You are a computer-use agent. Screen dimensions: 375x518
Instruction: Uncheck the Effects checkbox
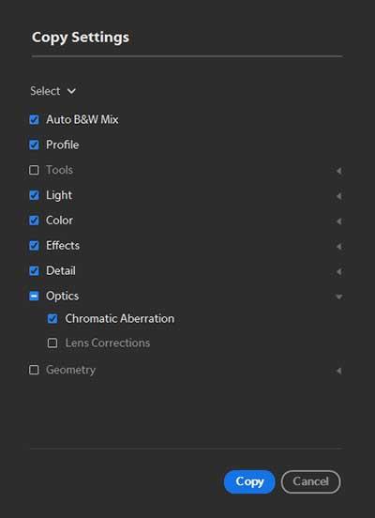pos(34,246)
